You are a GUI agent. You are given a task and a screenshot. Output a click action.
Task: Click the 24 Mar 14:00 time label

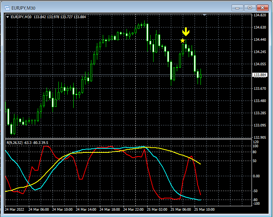click(x=86, y=209)
